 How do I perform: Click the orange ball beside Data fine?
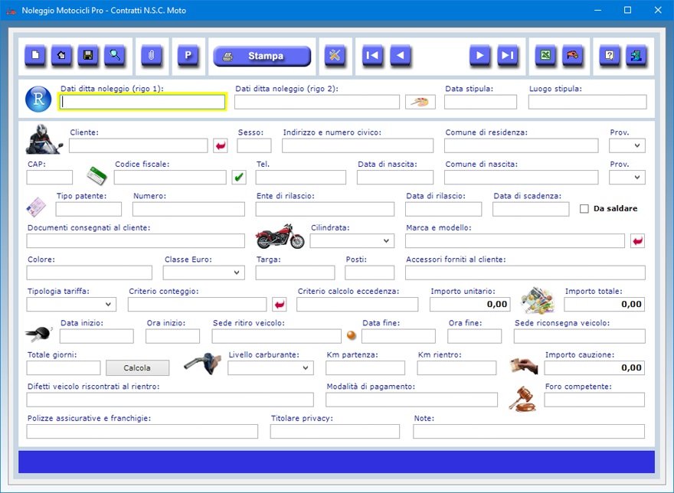click(352, 335)
